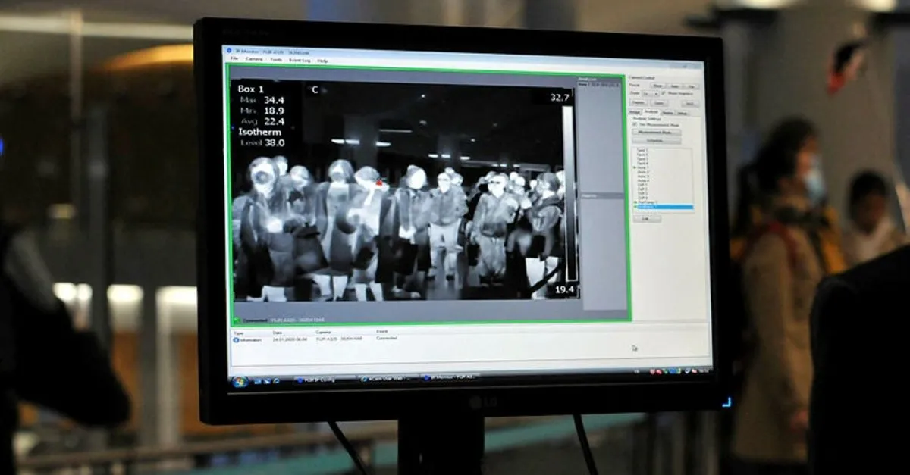Switch to the IR Monitor taskbar button
The image size is (910, 475).
click(x=449, y=377)
